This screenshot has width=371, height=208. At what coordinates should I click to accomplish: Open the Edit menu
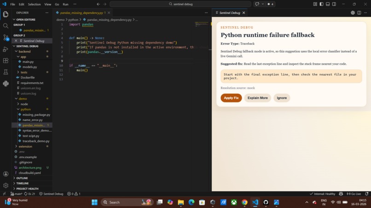[22, 4]
